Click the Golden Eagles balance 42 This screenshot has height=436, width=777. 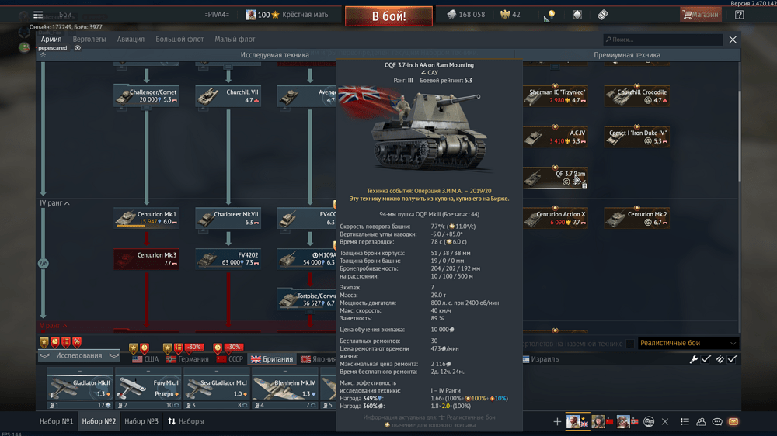[x=510, y=15]
